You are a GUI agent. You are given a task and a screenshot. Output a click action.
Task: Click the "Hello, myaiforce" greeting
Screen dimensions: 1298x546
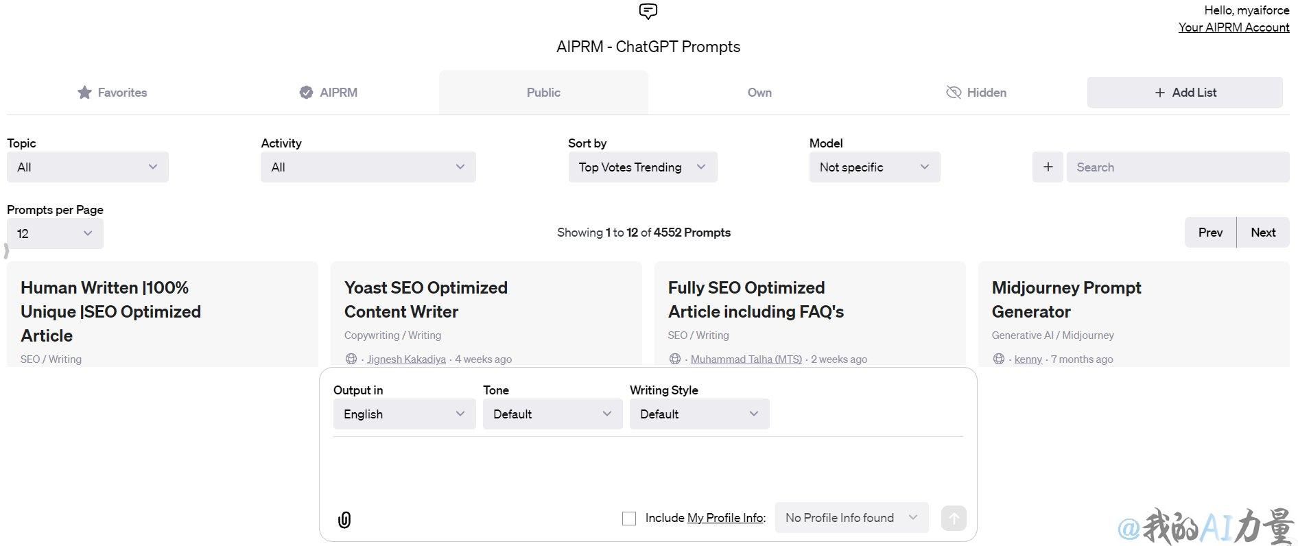tap(1247, 10)
